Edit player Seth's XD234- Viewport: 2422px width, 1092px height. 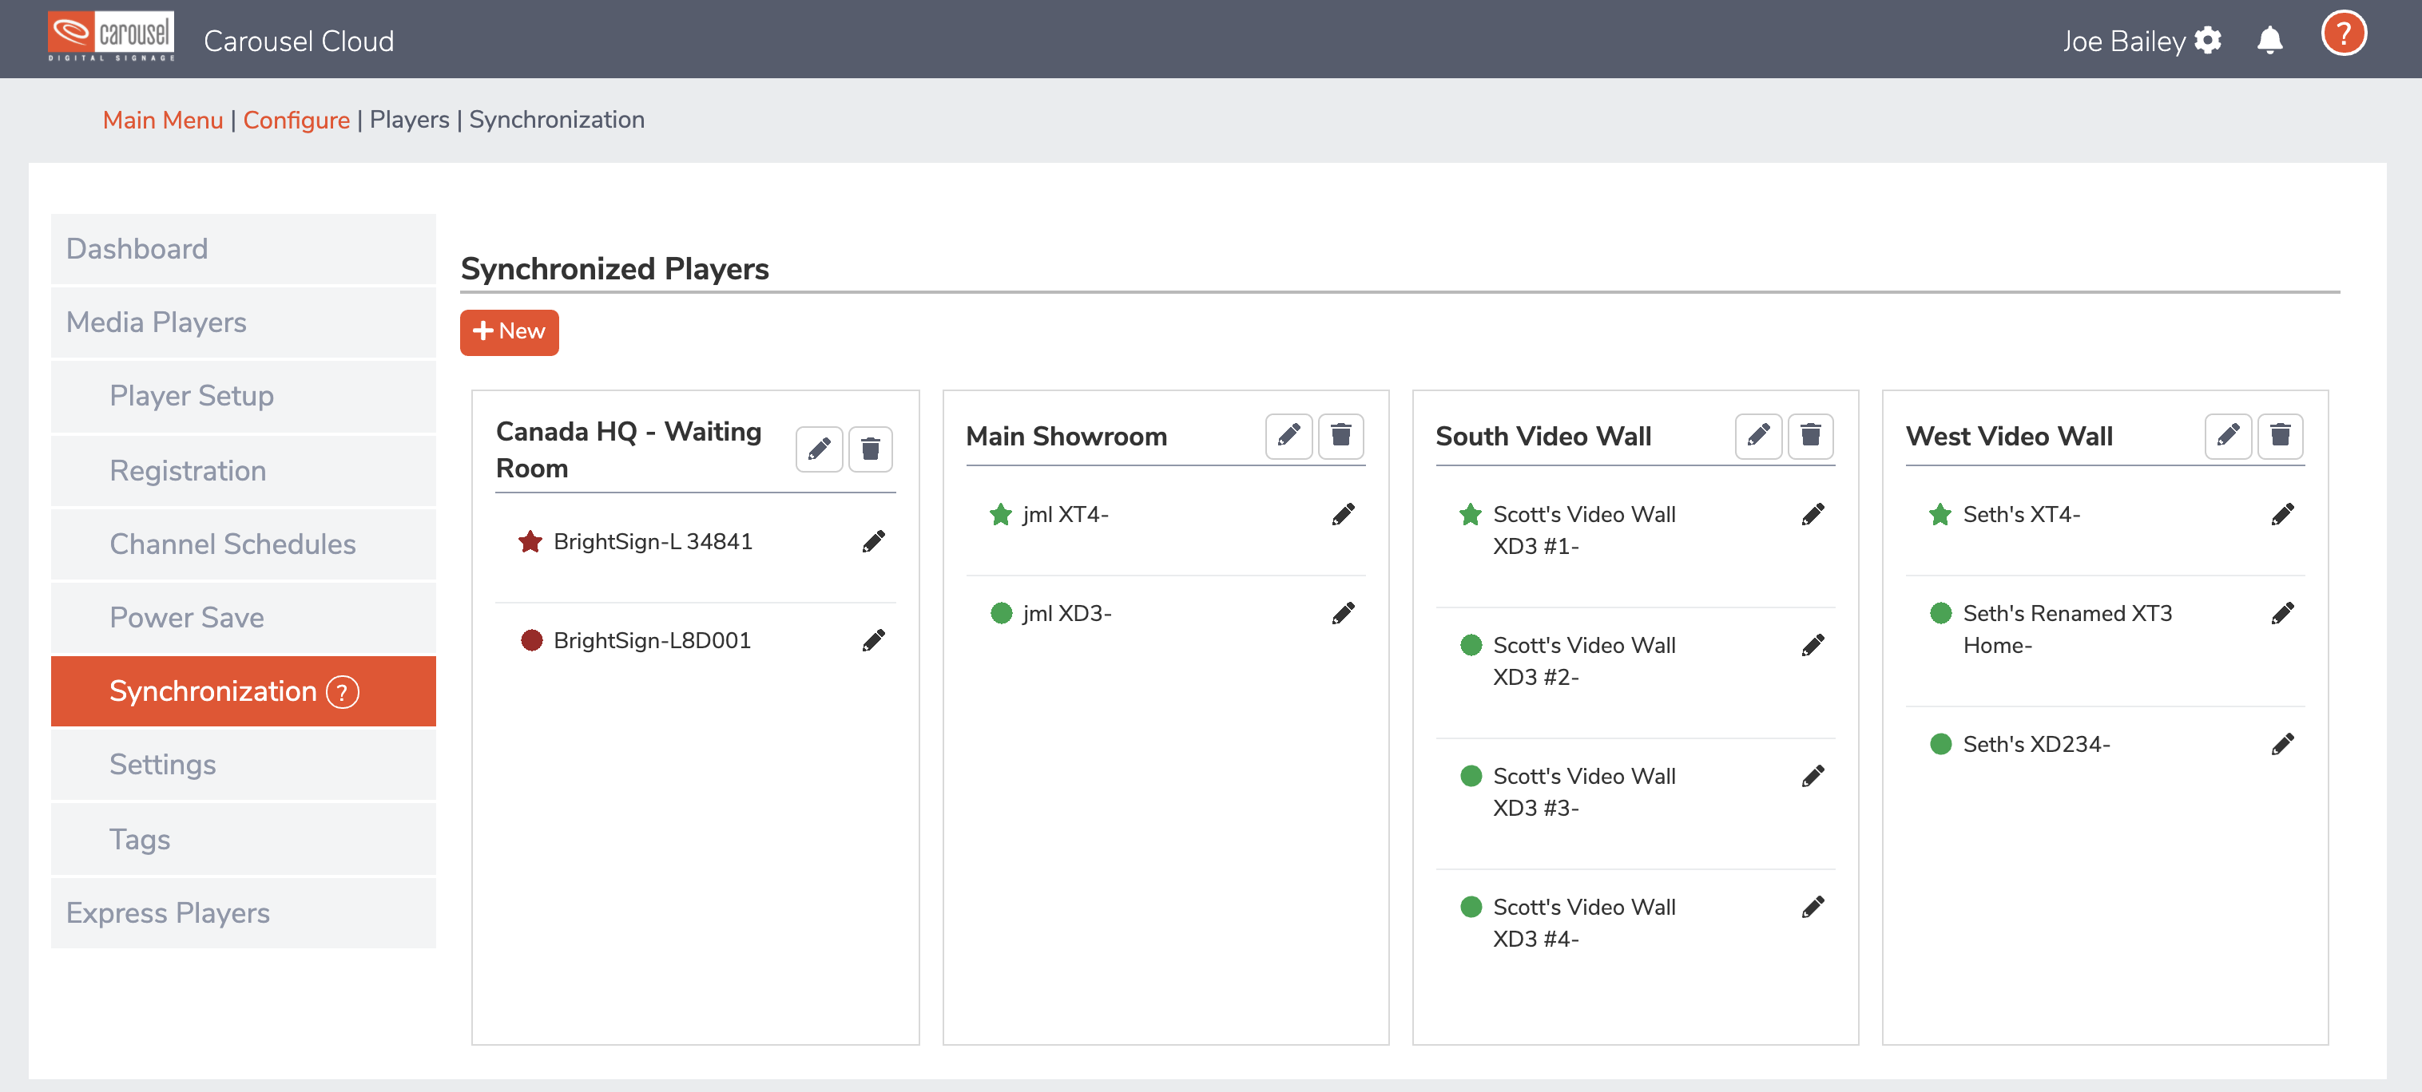(x=2283, y=743)
